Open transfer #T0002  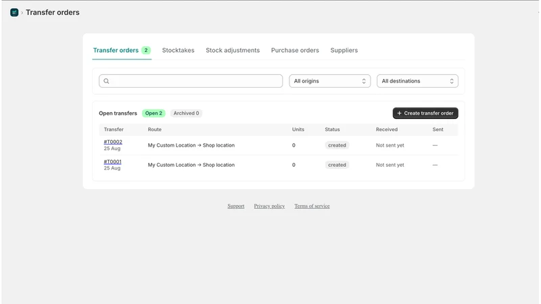coord(113,142)
